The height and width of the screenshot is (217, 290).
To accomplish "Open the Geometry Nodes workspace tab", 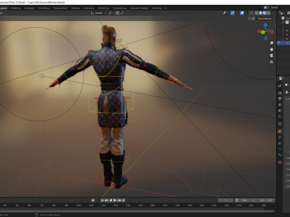I will pyautogui.click(x=139, y=8).
